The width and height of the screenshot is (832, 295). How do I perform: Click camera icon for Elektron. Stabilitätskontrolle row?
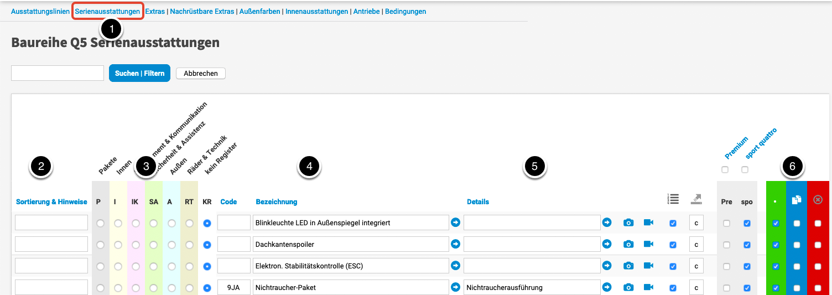click(x=628, y=266)
